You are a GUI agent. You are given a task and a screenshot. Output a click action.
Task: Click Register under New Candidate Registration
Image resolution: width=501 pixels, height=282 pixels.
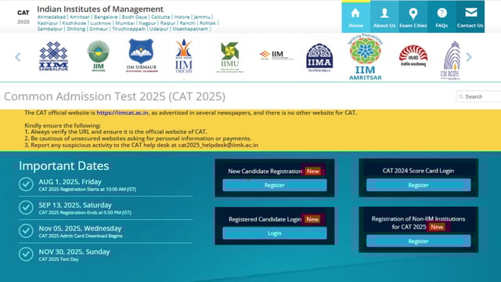click(x=275, y=185)
